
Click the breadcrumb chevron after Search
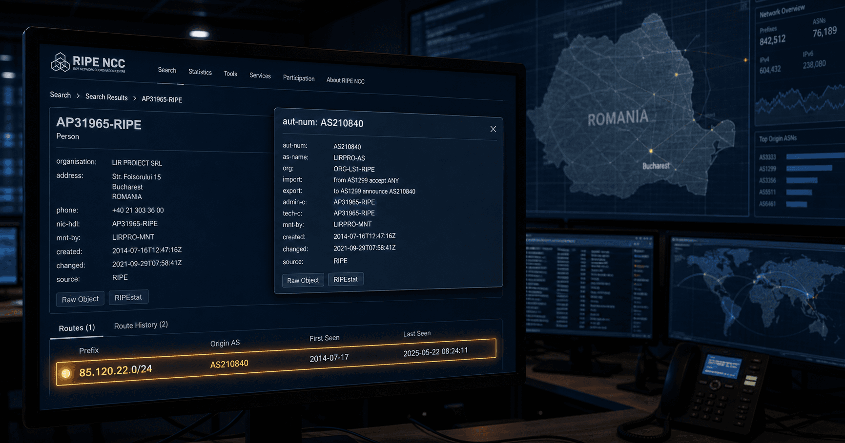pyautogui.click(x=78, y=96)
